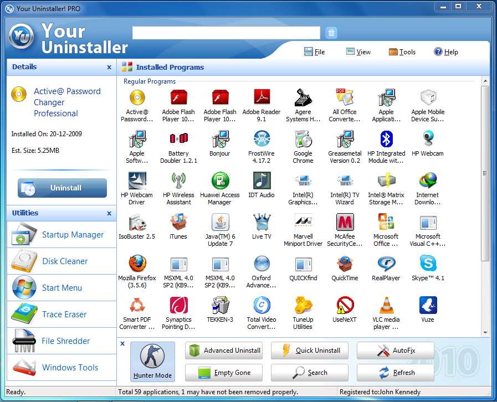This screenshot has height=402, width=497.
Task: Select RealPlayer program icon
Action: 386,264
